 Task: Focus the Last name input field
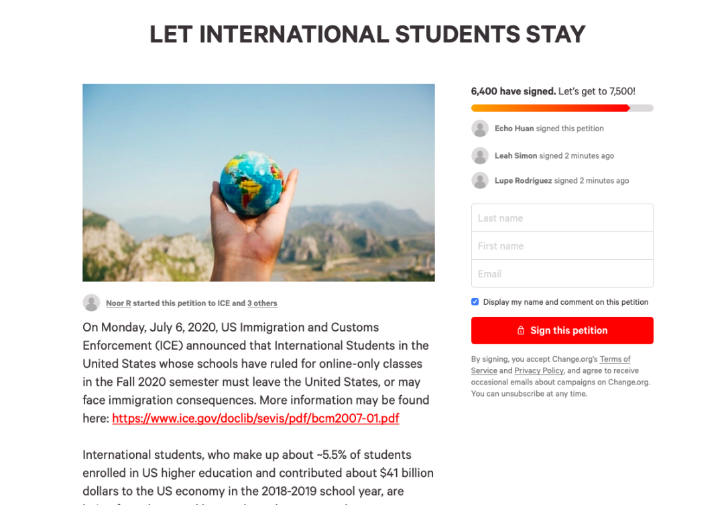point(562,218)
